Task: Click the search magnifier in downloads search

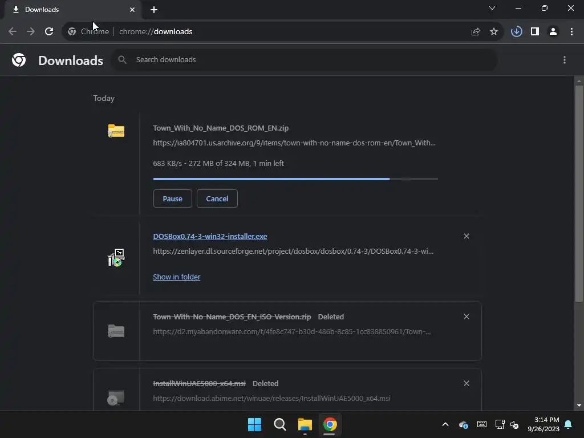Action: (x=122, y=59)
